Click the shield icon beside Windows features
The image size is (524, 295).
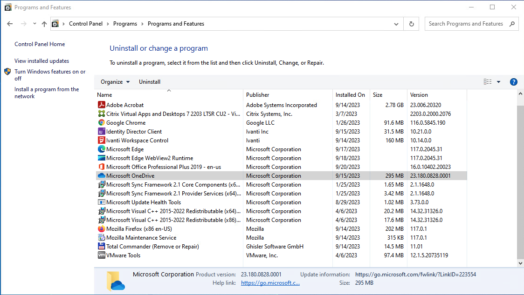click(x=7, y=71)
